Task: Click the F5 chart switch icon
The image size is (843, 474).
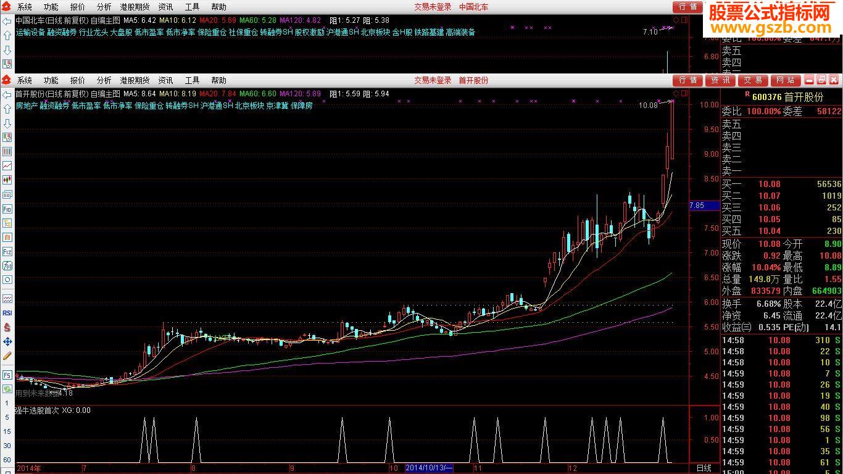Action: coord(7,375)
